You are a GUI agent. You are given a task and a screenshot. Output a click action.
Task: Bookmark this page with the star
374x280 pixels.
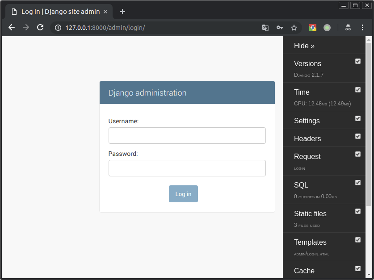294,28
